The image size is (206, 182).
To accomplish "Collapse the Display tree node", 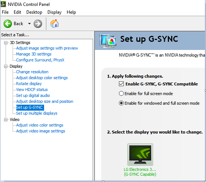I will pyautogui.click(x=6, y=66).
